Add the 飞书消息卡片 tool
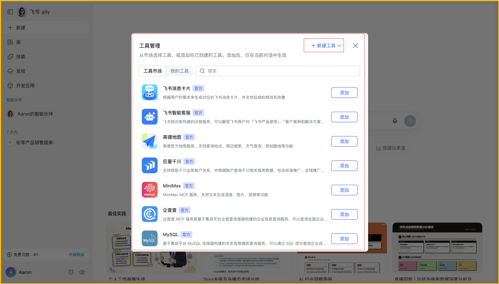Screen dimensions: 499x284 344,93
